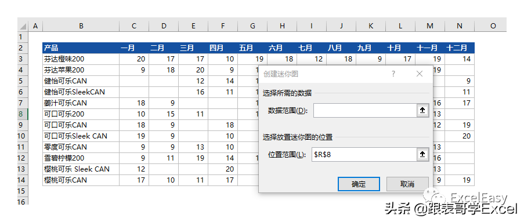Select cell 可口可乐Sleek CAN

tap(81, 136)
